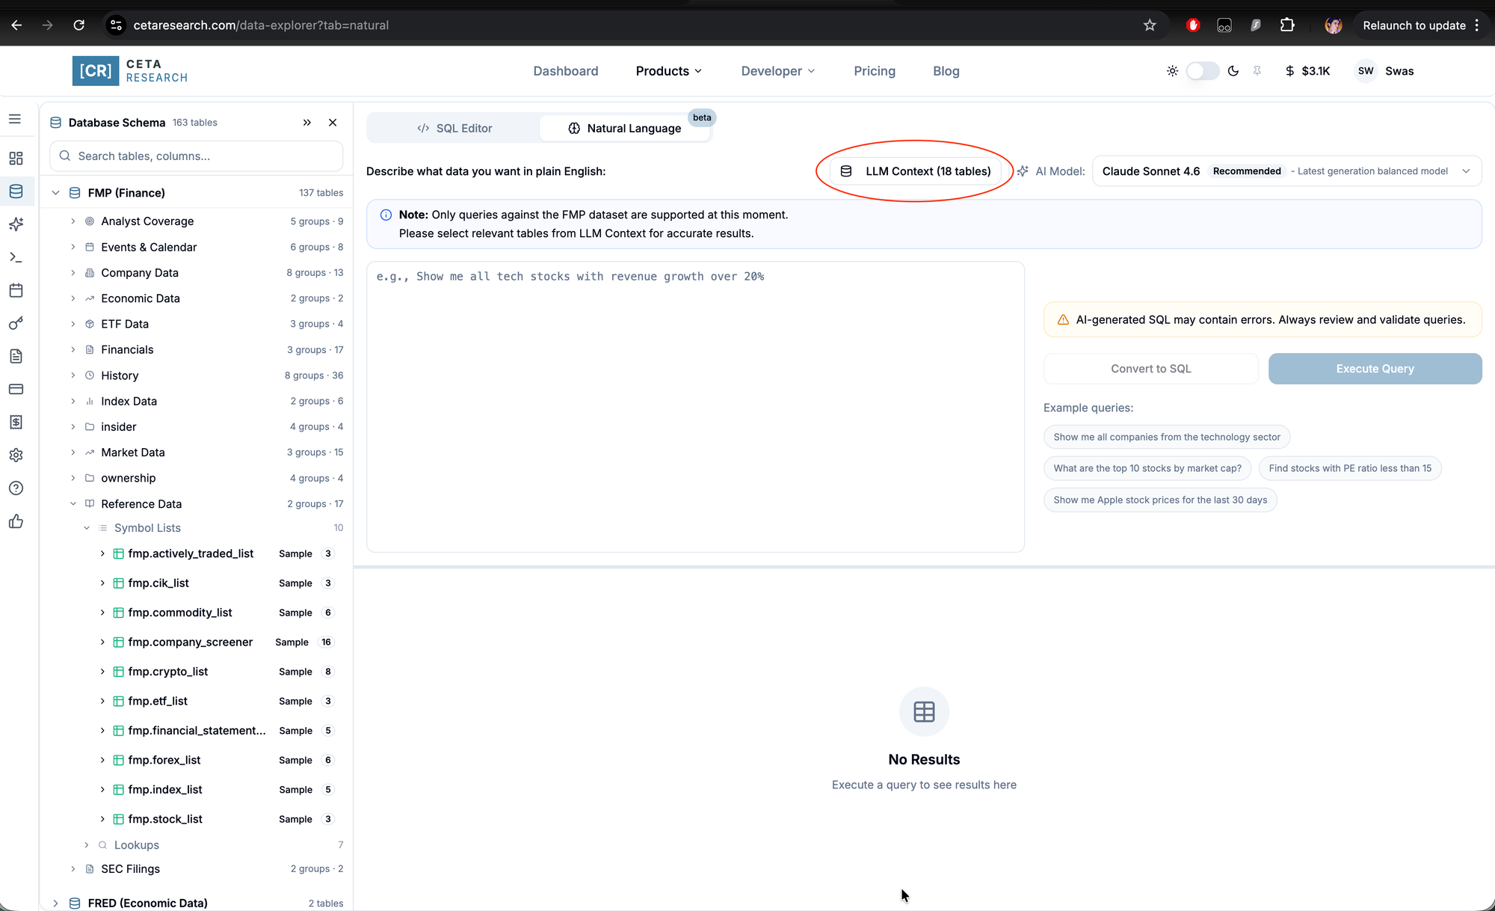
Task: Expand FRED (Economic Data) database
Action: click(55, 904)
